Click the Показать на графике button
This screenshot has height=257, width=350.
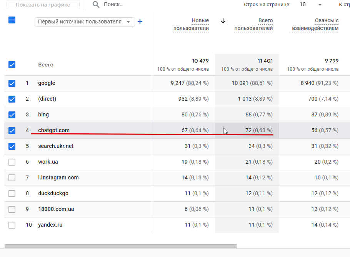pos(43,5)
